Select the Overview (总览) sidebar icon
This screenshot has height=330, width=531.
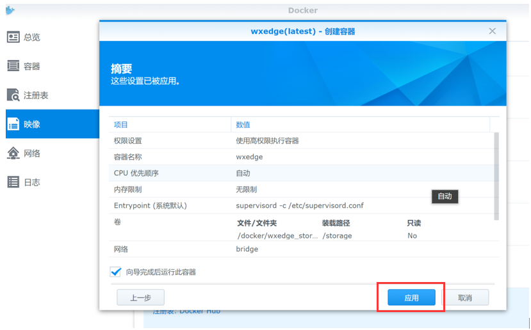coord(13,37)
